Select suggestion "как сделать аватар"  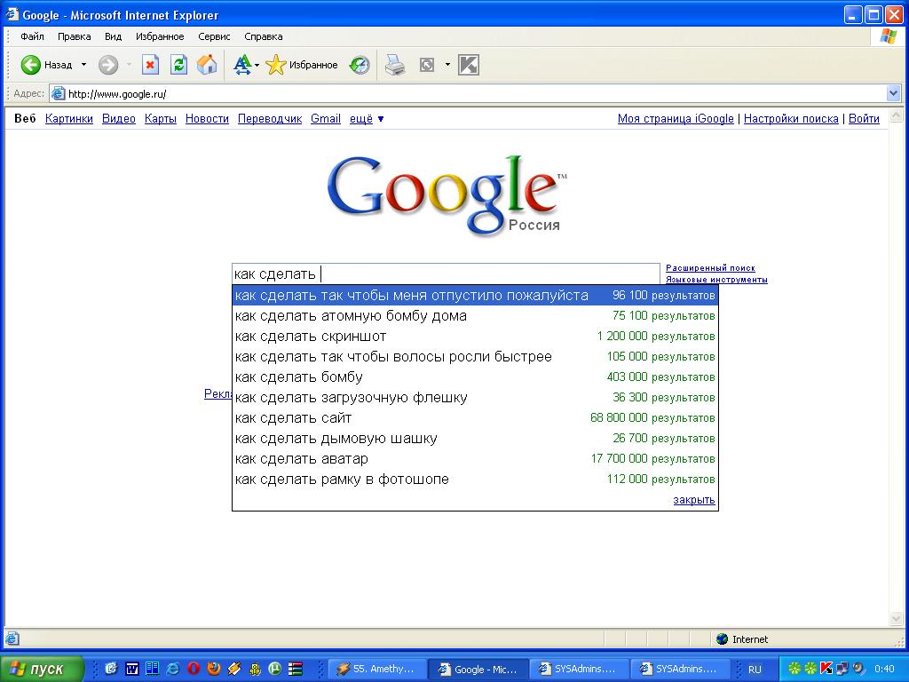coord(475,459)
